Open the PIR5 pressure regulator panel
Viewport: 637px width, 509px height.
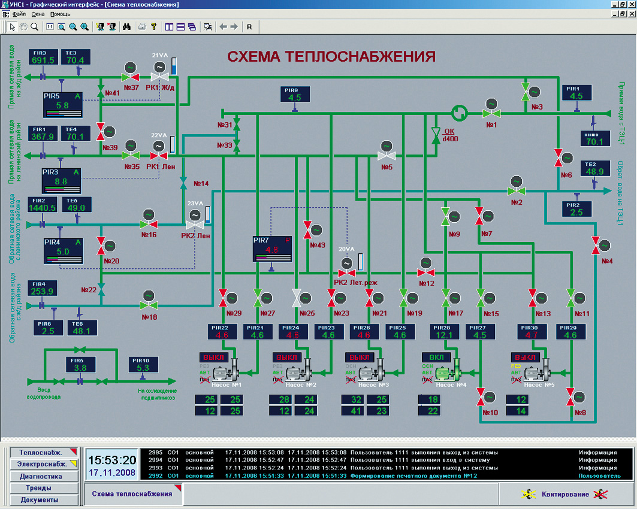pyautogui.click(x=63, y=105)
